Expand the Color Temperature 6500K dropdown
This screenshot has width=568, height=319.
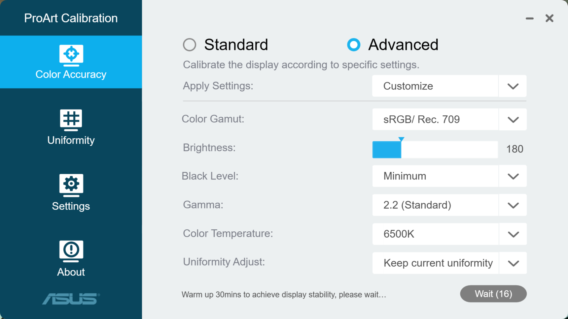point(449,234)
